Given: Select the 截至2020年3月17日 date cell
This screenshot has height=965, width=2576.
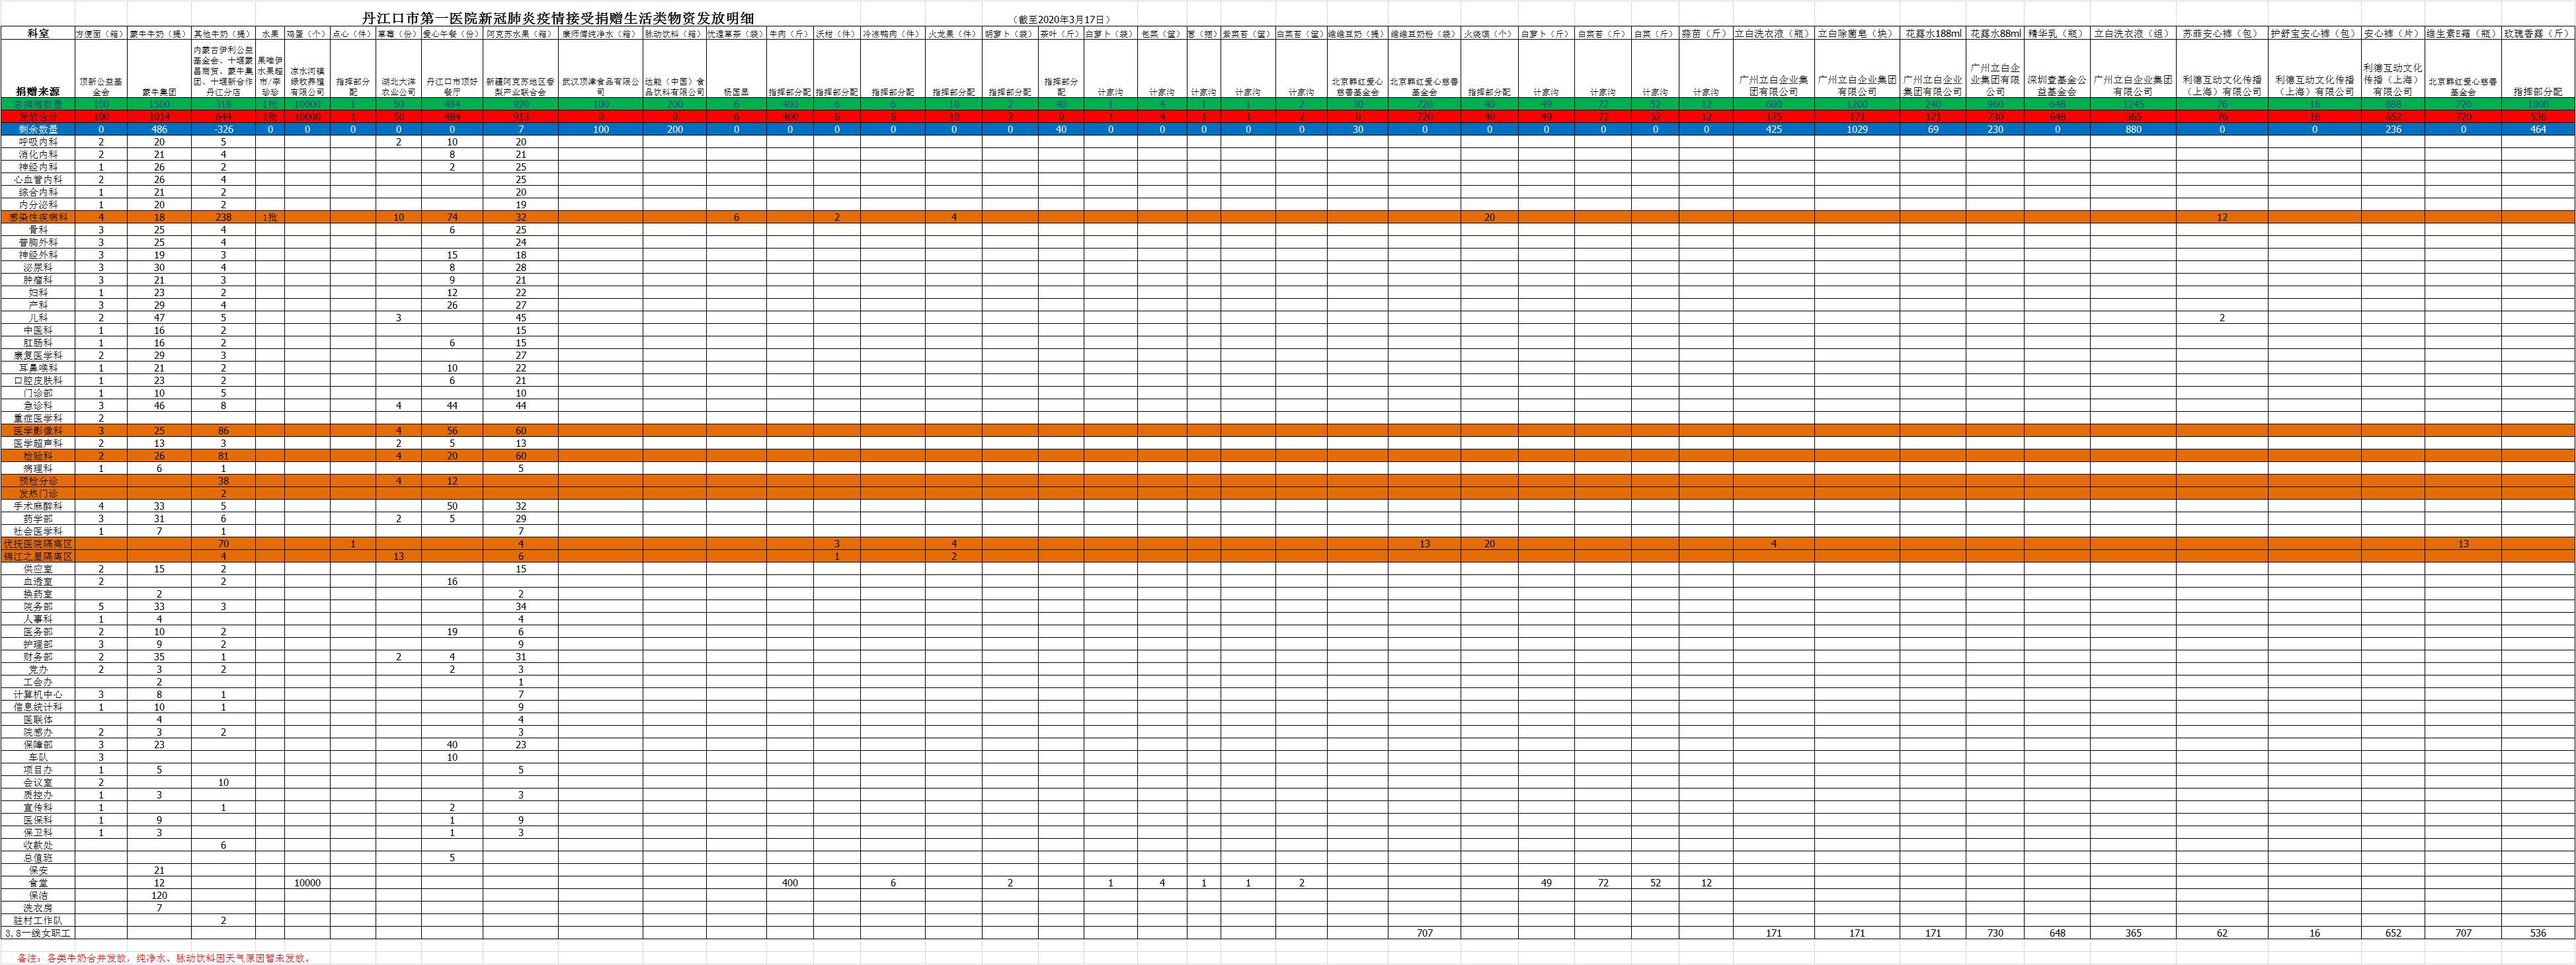Looking at the screenshot, I should 1061,19.
